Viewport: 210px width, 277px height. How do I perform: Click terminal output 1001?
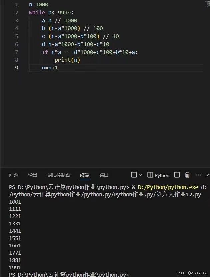click(x=15, y=202)
